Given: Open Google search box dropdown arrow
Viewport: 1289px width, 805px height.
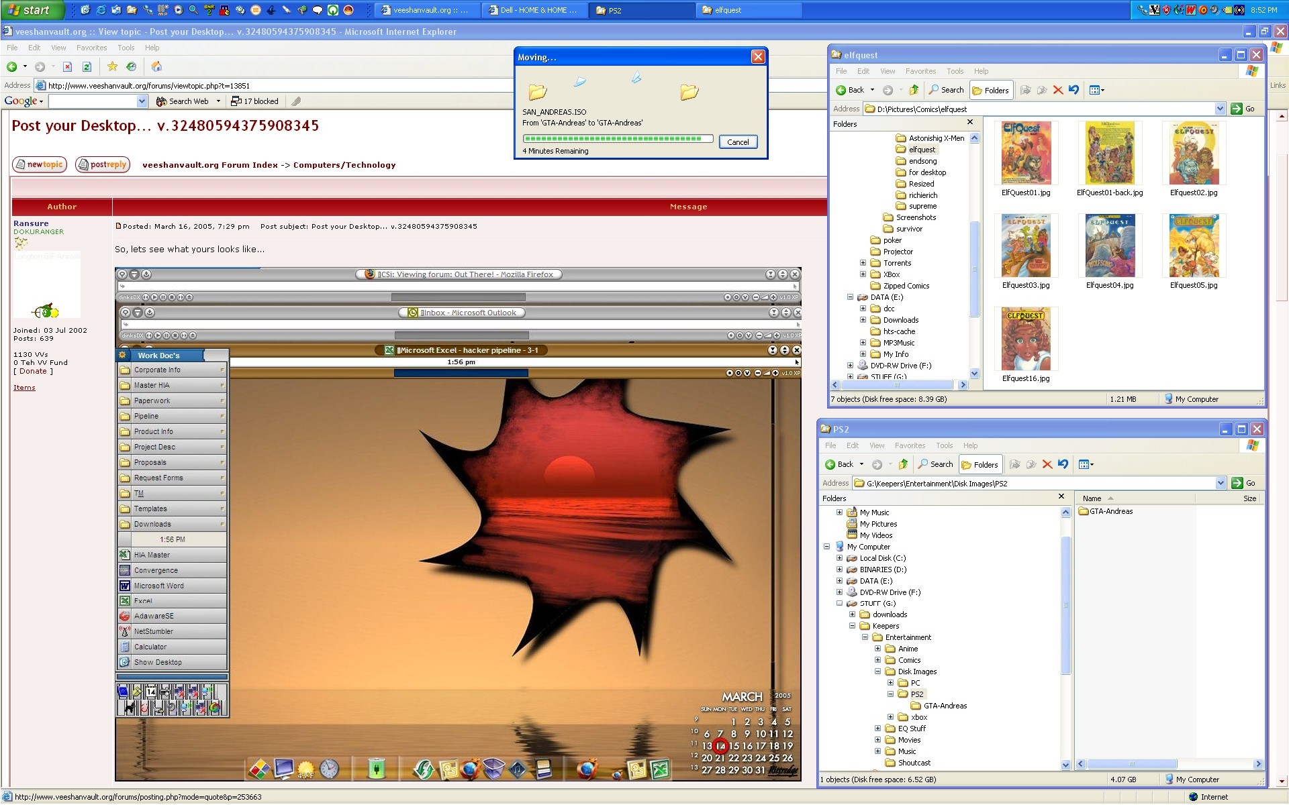Looking at the screenshot, I should (x=142, y=101).
